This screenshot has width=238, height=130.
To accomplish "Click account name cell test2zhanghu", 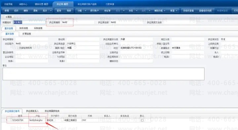I will coord(37,120).
